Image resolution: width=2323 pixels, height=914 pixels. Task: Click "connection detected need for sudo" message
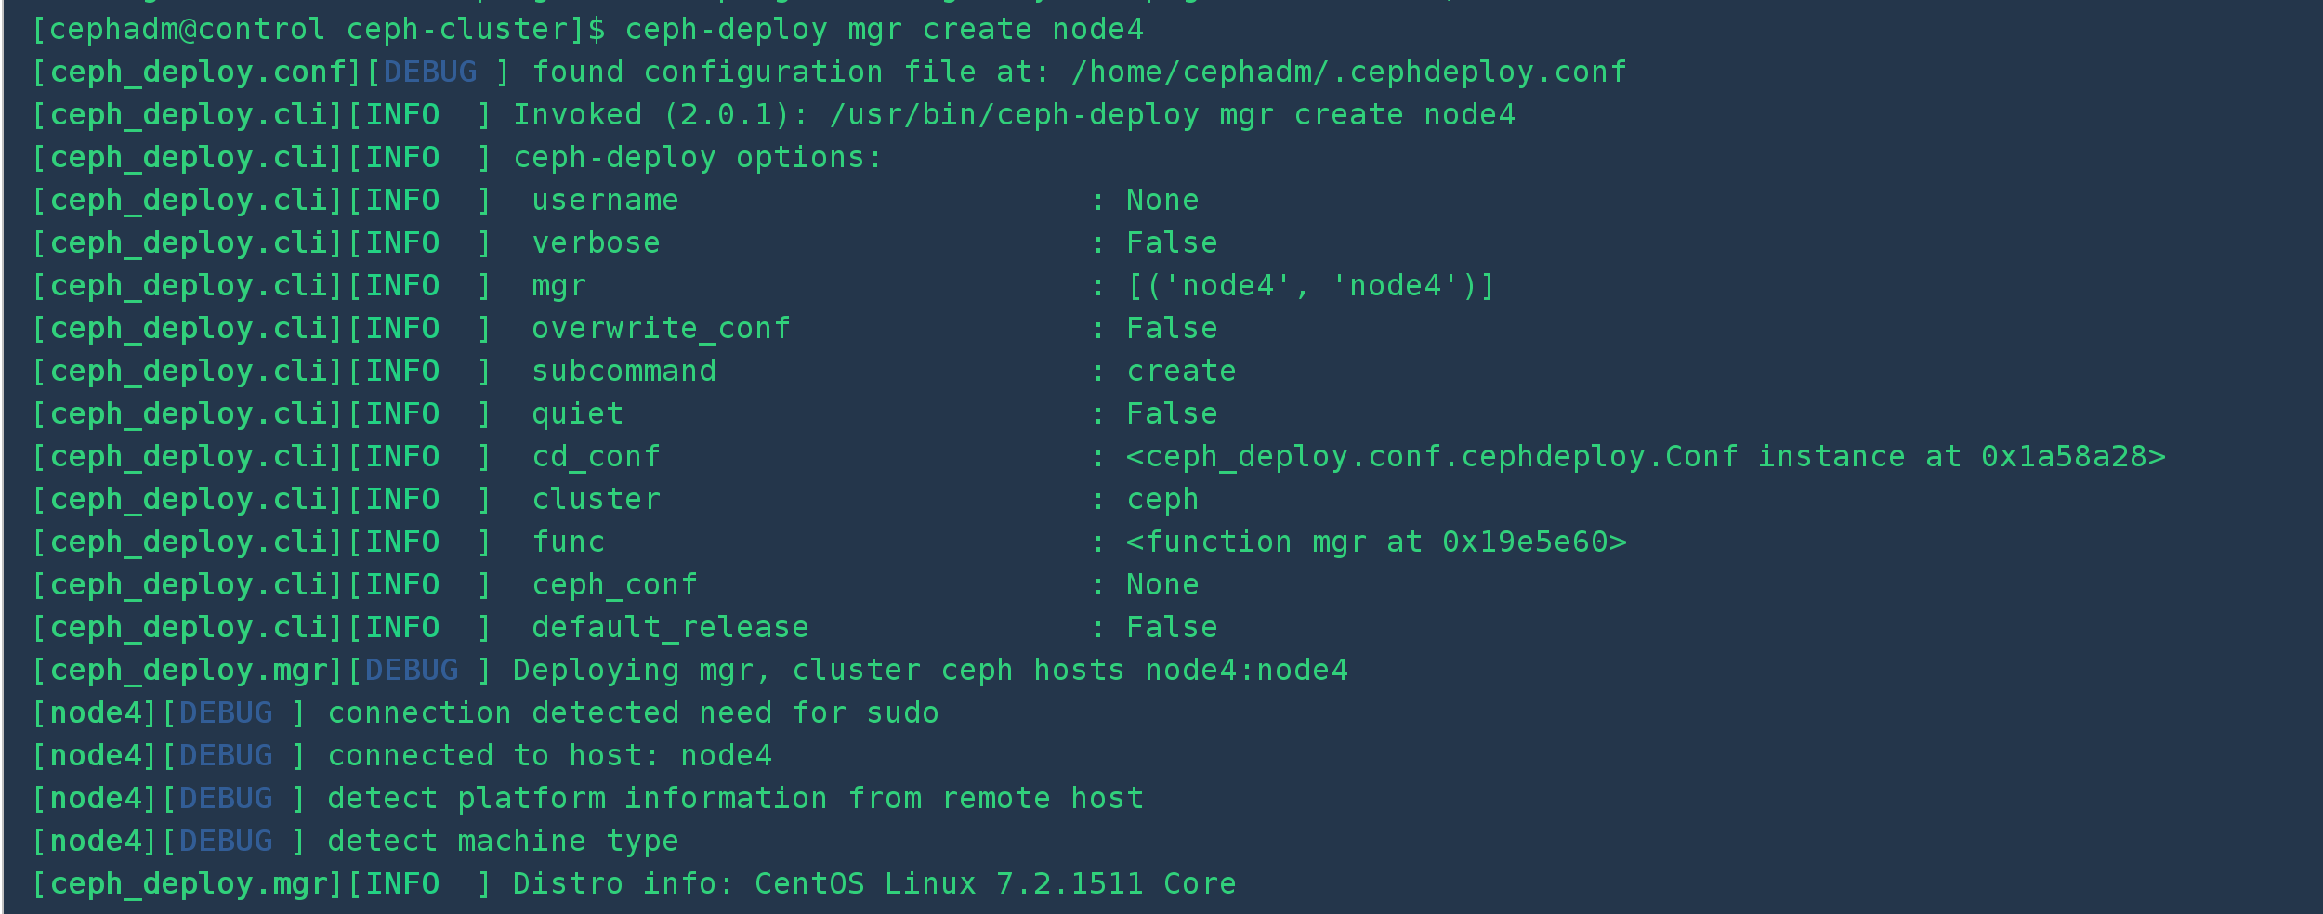pos(634,713)
